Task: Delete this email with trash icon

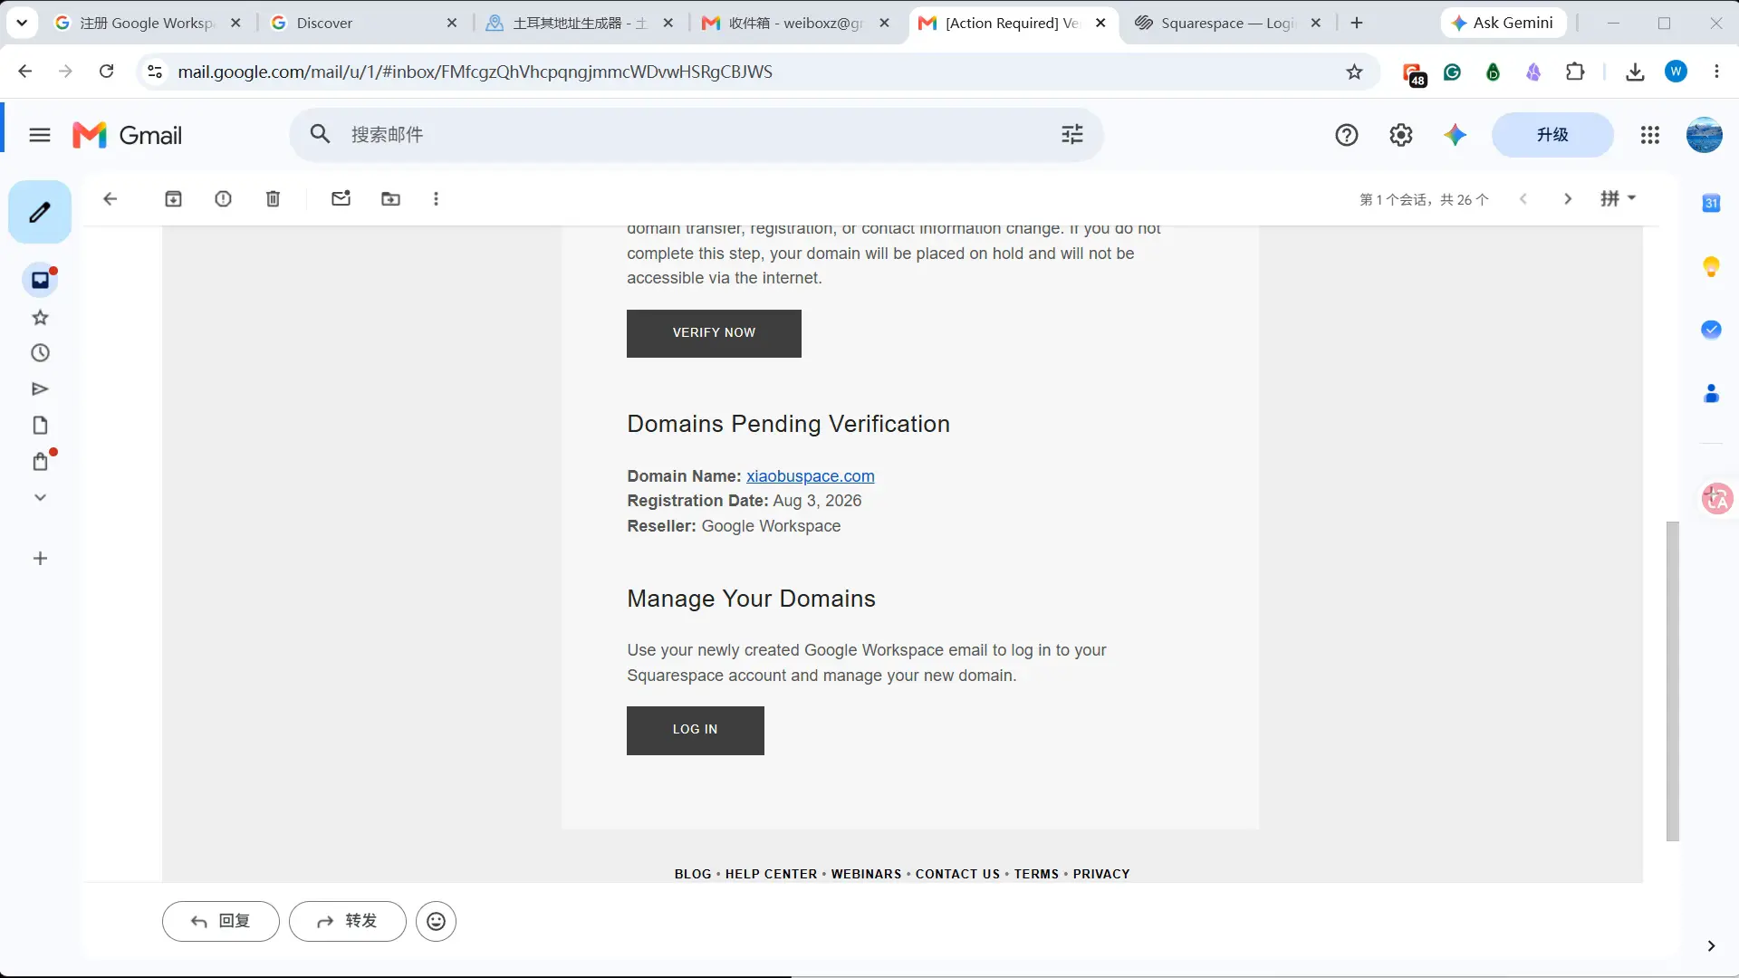Action: (x=273, y=199)
